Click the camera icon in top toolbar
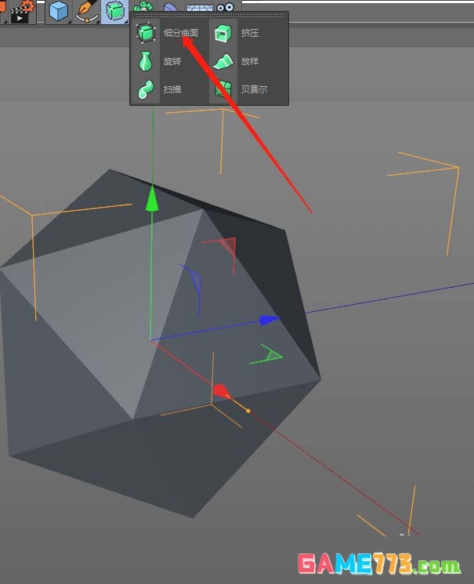 point(226,6)
